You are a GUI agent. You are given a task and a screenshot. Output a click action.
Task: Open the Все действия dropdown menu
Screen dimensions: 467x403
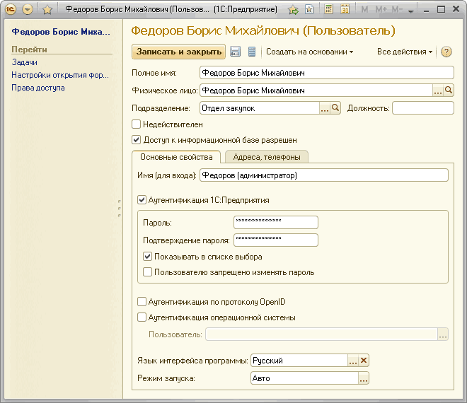pos(405,52)
